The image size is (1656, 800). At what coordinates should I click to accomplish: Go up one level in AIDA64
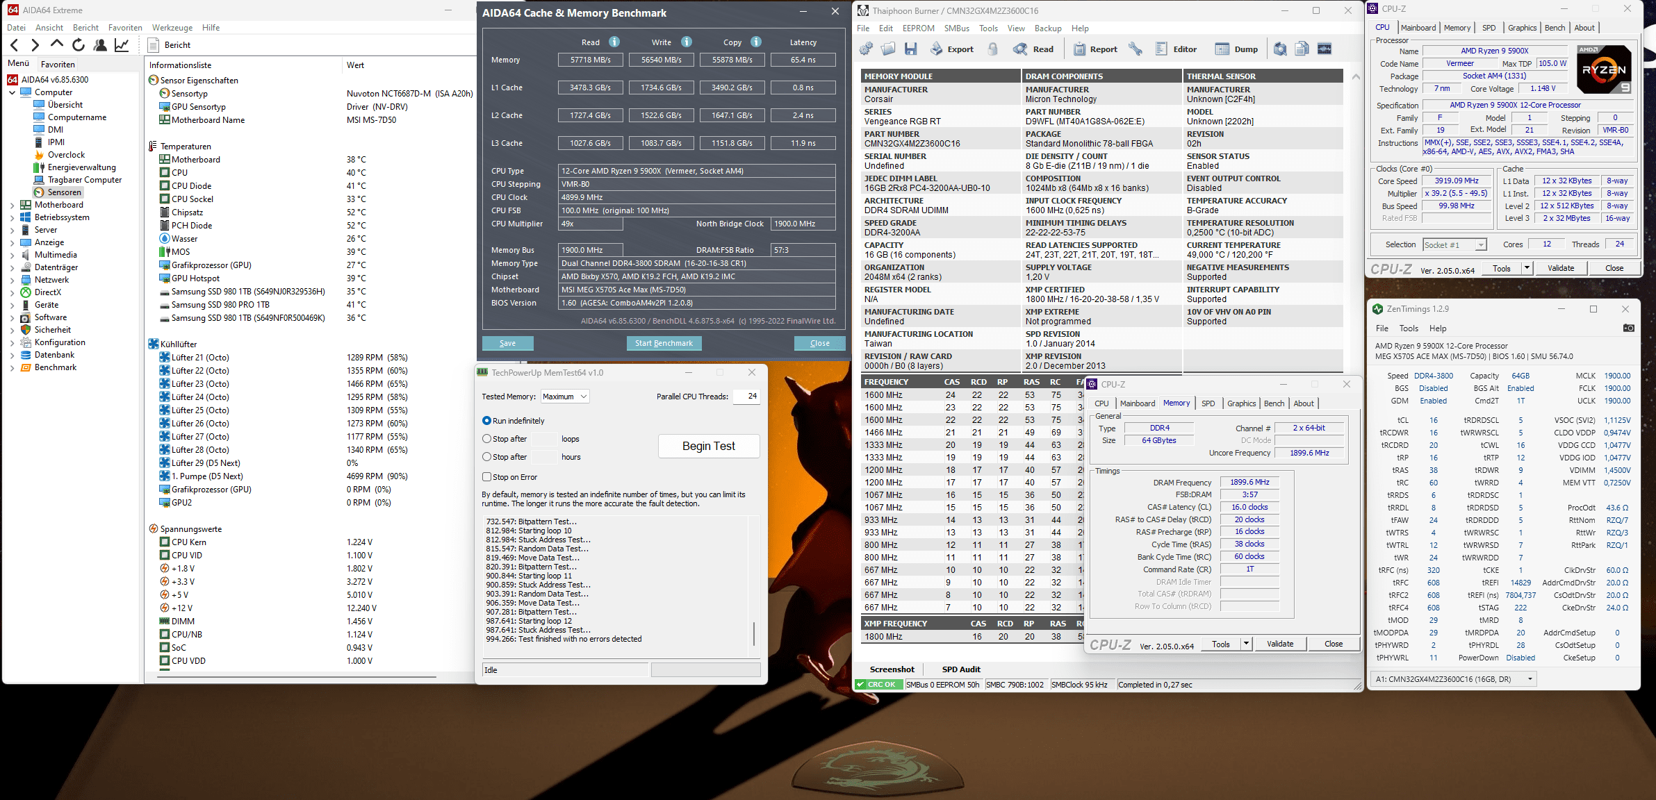[x=57, y=45]
